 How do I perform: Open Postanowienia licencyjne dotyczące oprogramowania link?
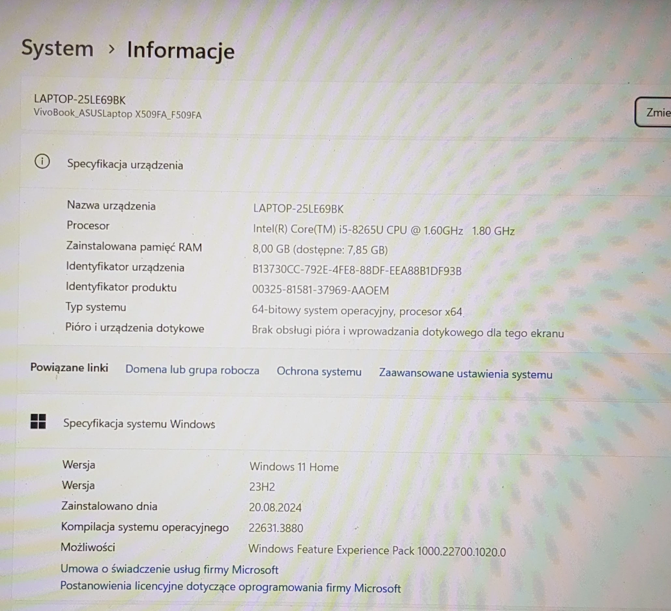click(230, 587)
